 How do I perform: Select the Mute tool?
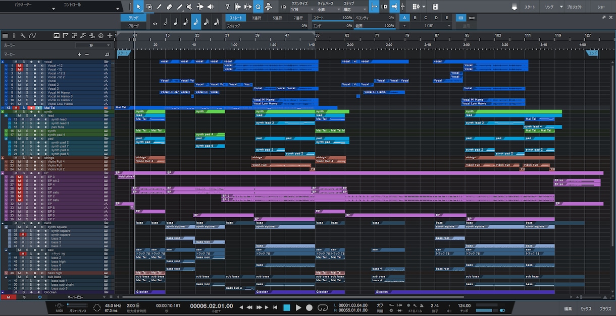pos(189,7)
